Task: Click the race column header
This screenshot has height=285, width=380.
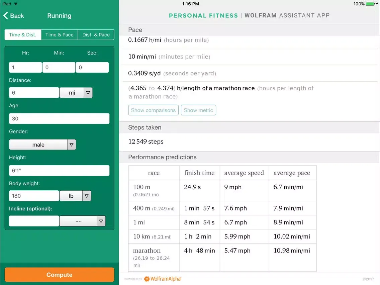Action: click(x=154, y=173)
